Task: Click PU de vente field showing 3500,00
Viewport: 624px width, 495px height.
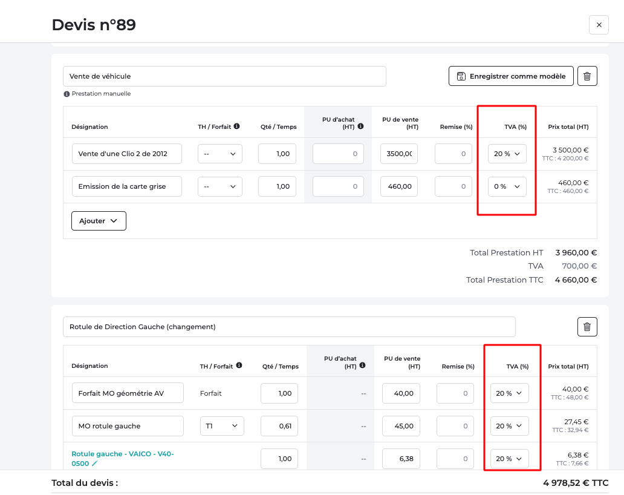Action: [x=398, y=154]
